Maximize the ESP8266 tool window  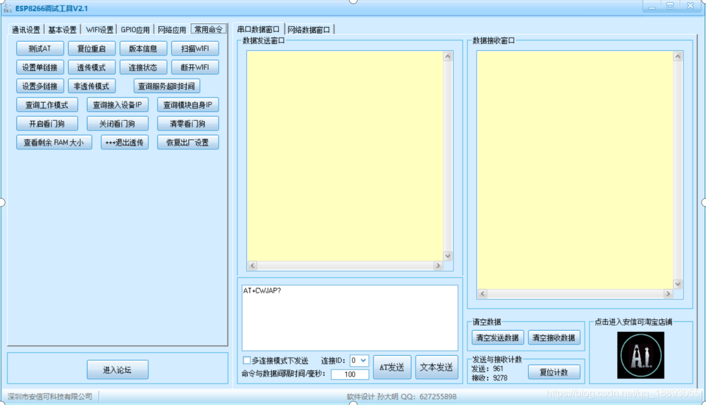[x=670, y=6]
